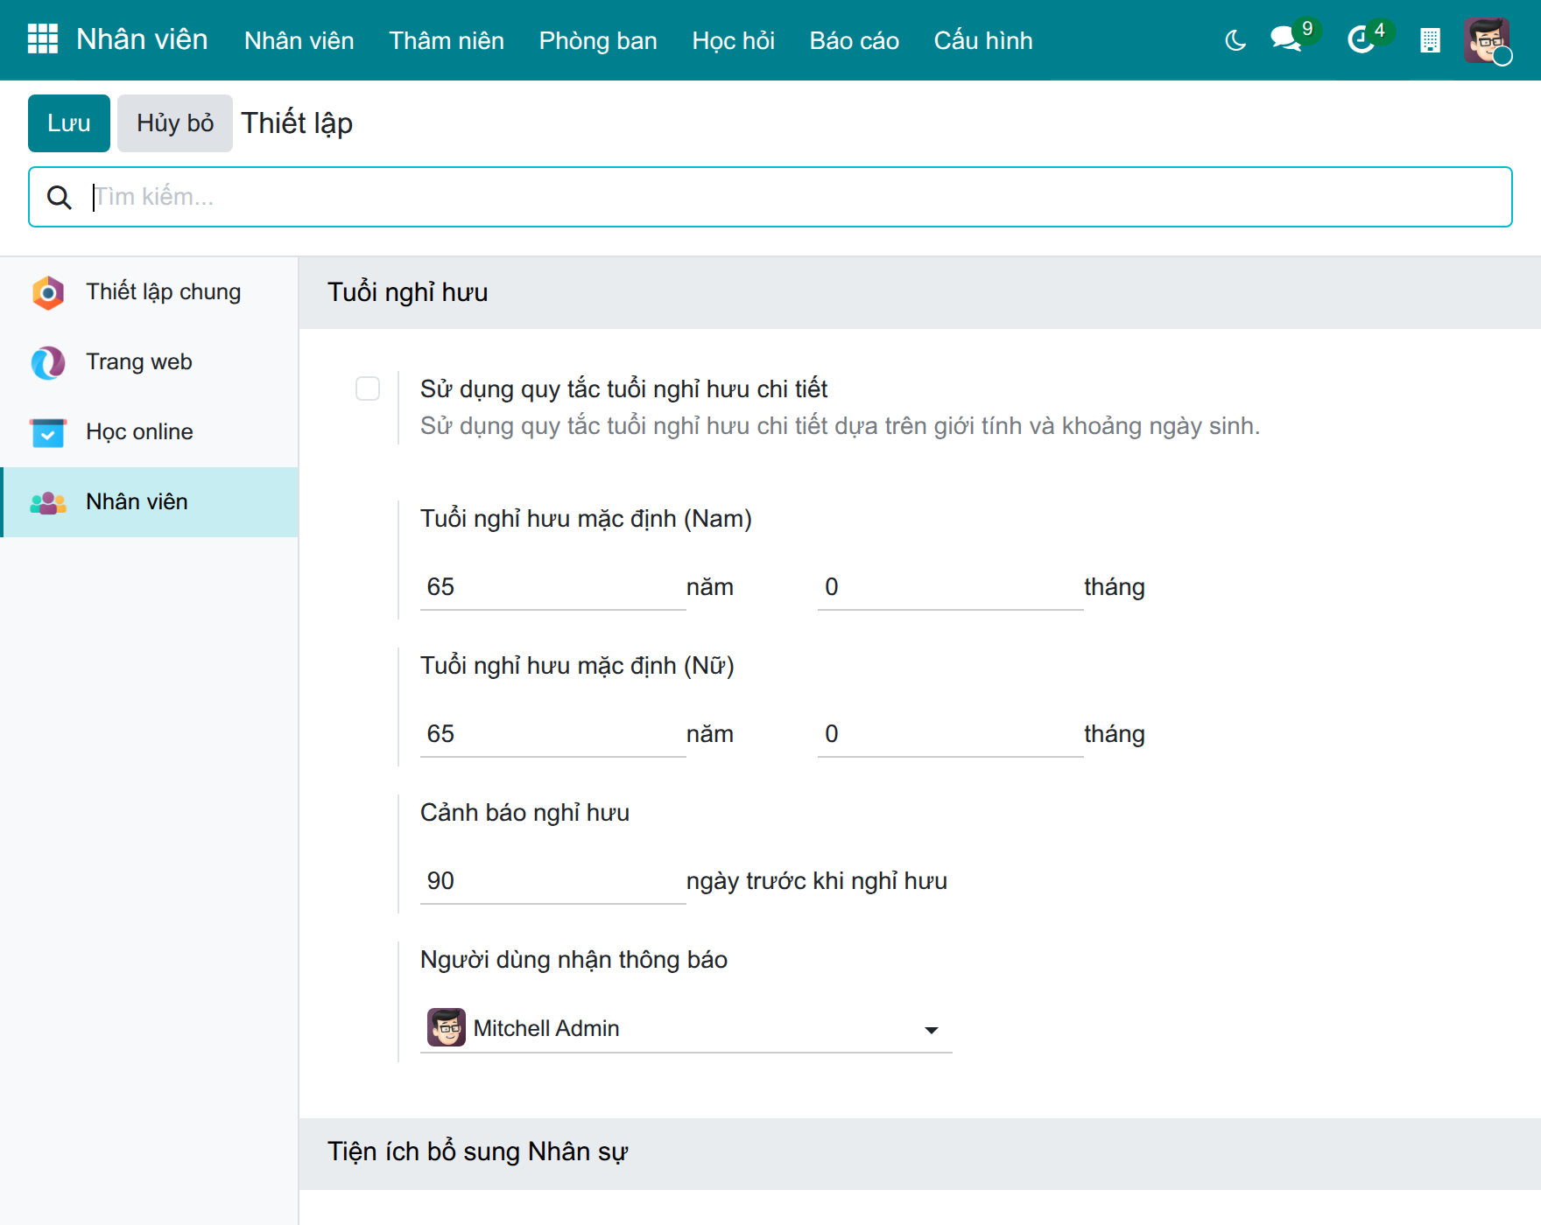This screenshot has height=1225, width=1541.
Task: Open the Cấu hình menu
Action: (x=983, y=40)
